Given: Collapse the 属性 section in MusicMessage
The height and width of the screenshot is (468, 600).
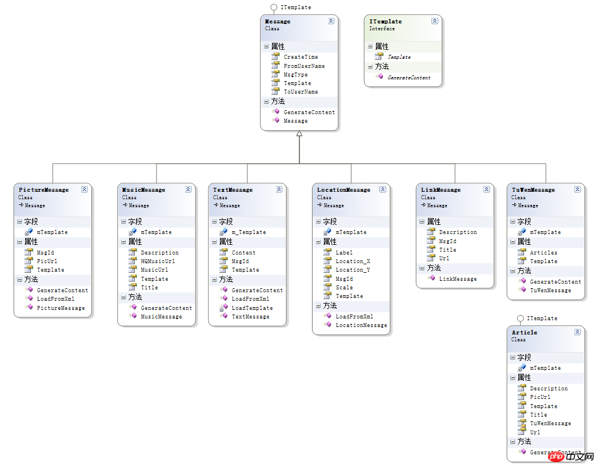Looking at the screenshot, I should pyautogui.click(x=123, y=242).
